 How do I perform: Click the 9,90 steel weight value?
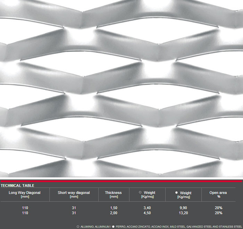[183, 208]
